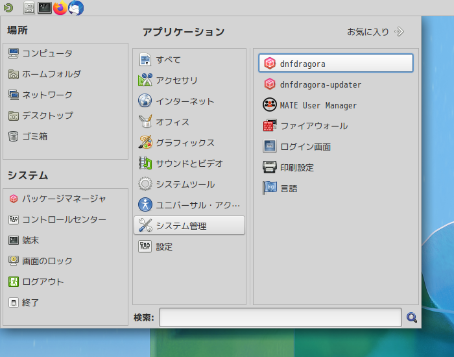
Task: Open コントロールセンター
Action: (66, 219)
